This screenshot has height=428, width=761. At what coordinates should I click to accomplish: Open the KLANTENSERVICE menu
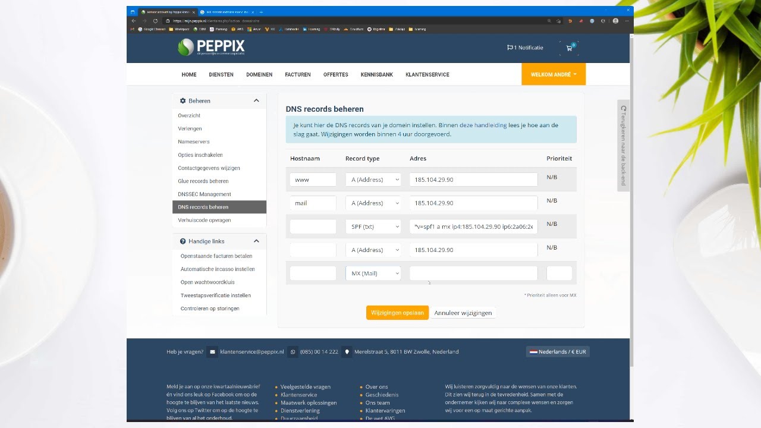tap(427, 75)
